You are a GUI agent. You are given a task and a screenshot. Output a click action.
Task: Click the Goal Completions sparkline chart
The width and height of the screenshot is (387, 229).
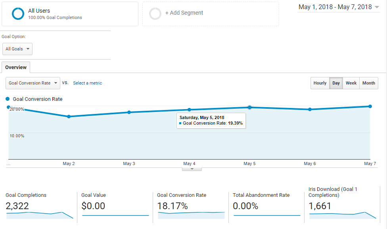click(40, 215)
